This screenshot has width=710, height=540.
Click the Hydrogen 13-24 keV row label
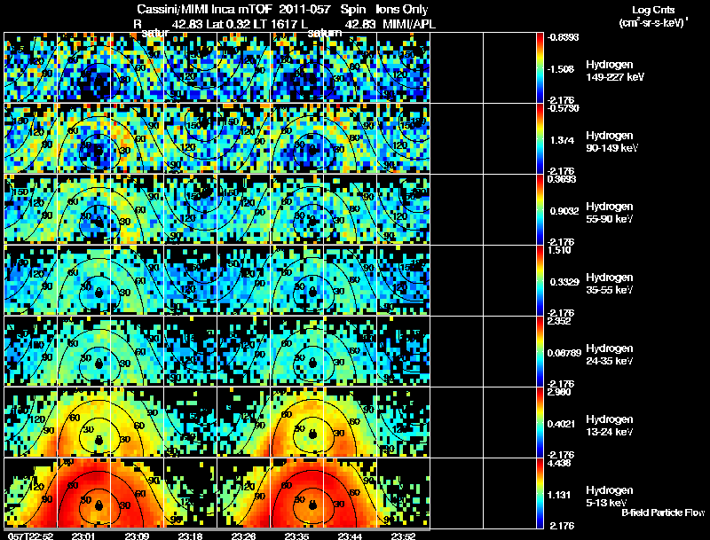610,426
